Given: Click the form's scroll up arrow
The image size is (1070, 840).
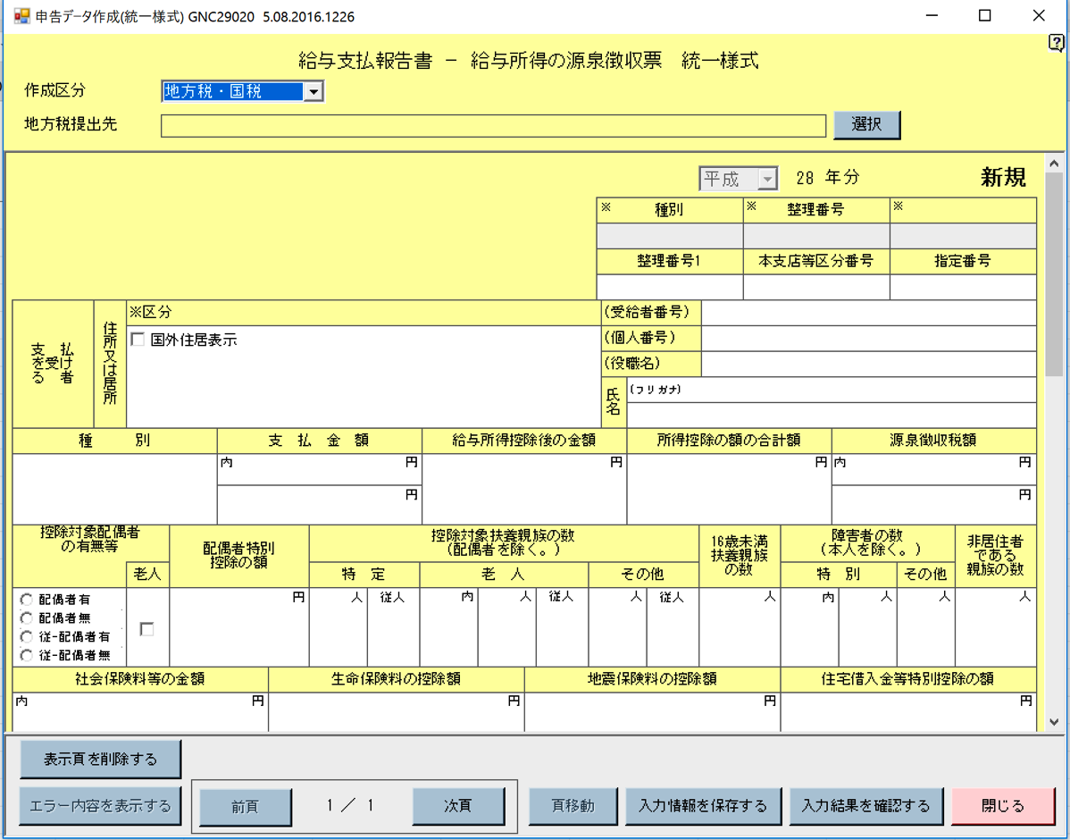Looking at the screenshot, I should (x=1054, y=164).
